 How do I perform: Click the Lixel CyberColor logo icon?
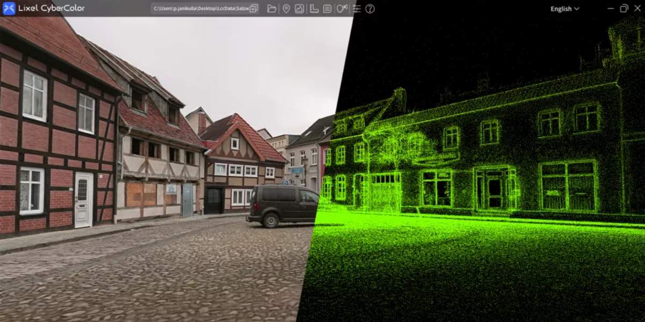click(8, 8)
